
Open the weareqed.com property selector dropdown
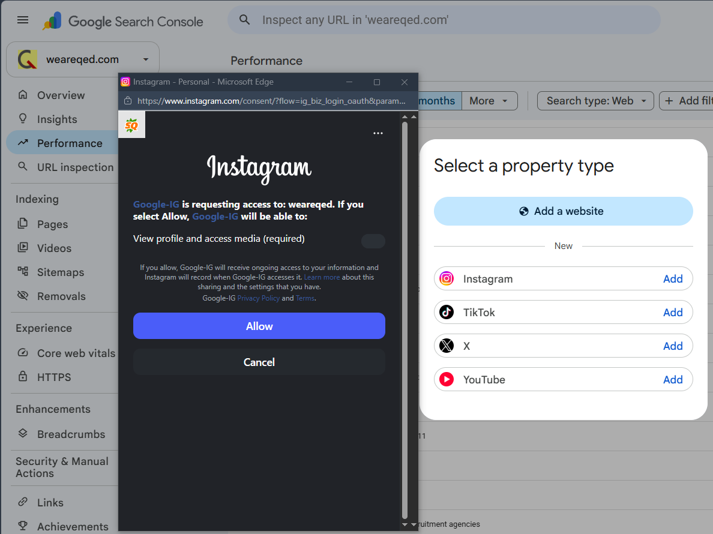pyautogui.click(x=83, y=59)
